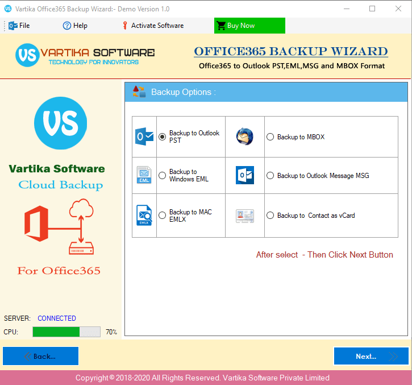
Task: Click the title bar VS app icon
Action: [x=8, y=9]
